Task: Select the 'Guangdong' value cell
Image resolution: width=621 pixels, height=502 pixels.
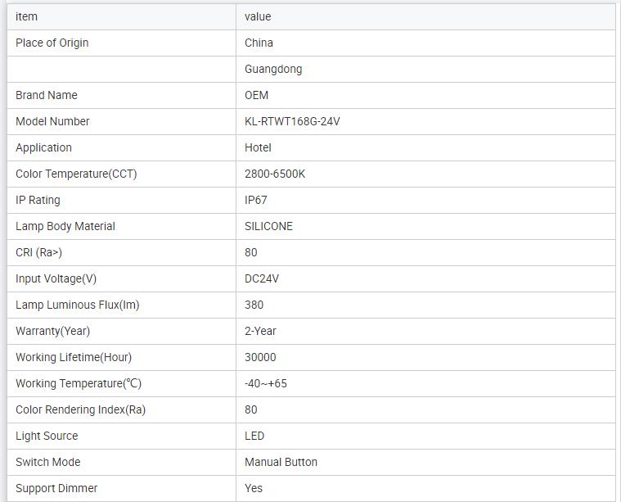Action: coord(273,69)
